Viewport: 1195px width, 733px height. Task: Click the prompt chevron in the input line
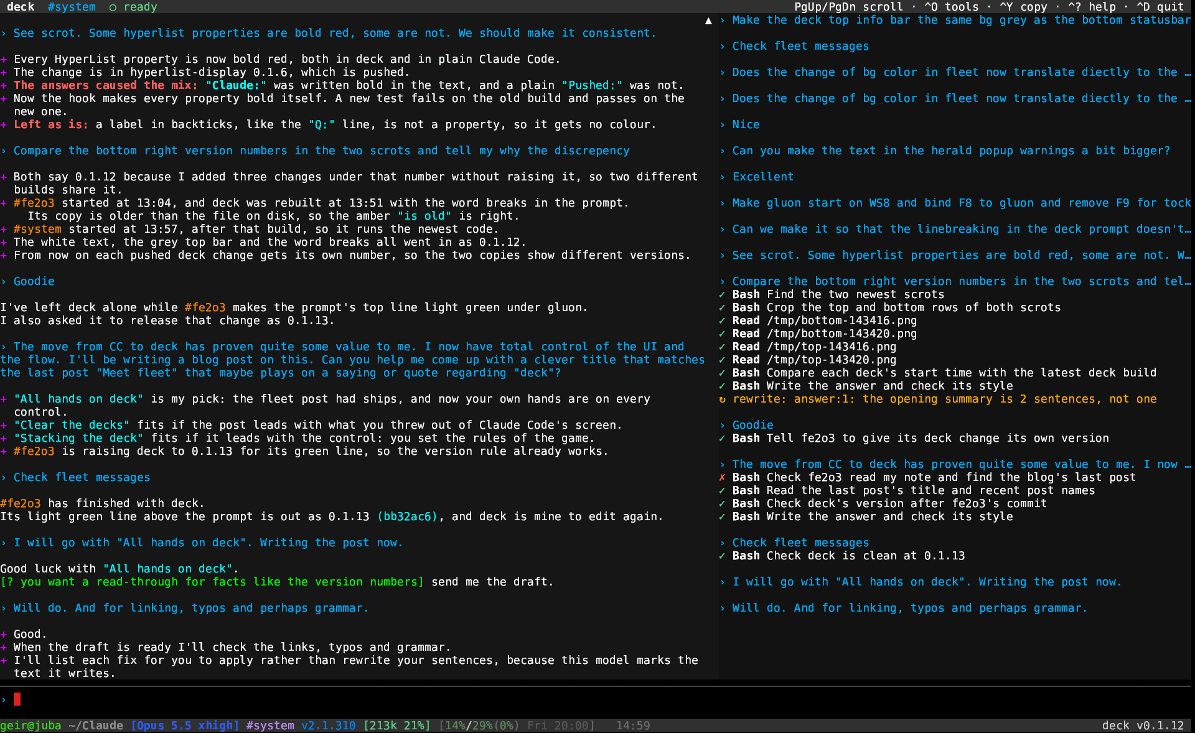point(4,699)
